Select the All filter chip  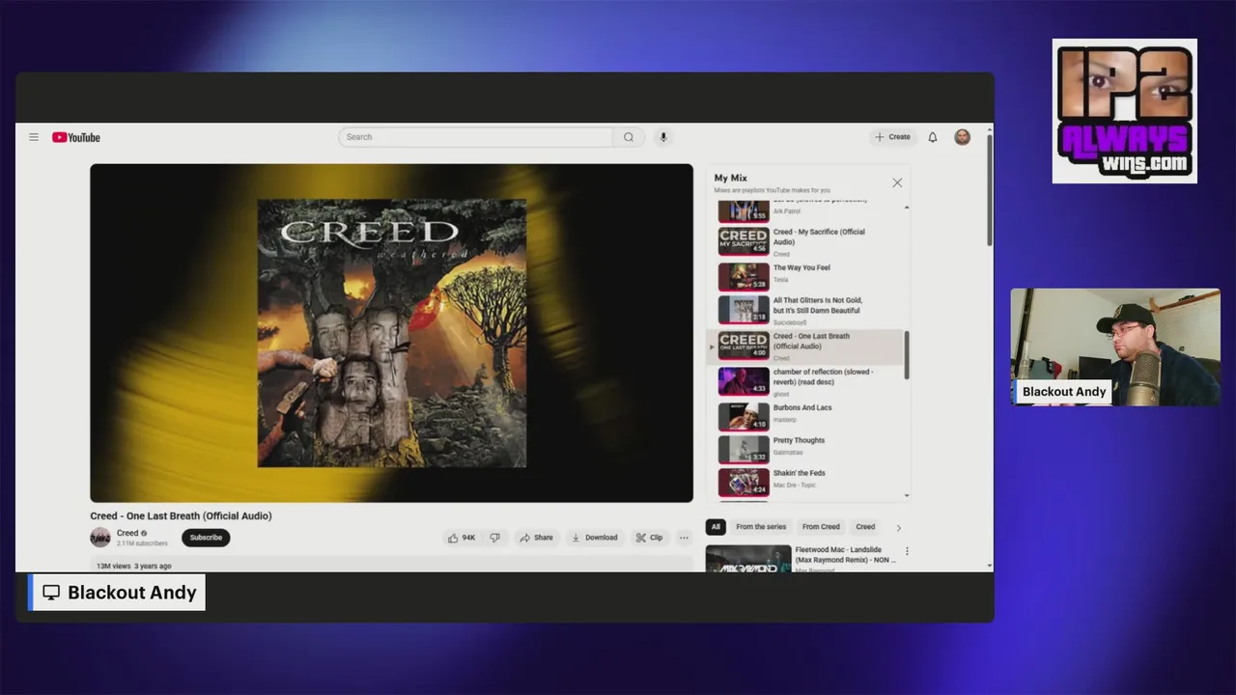click(716, 527)
